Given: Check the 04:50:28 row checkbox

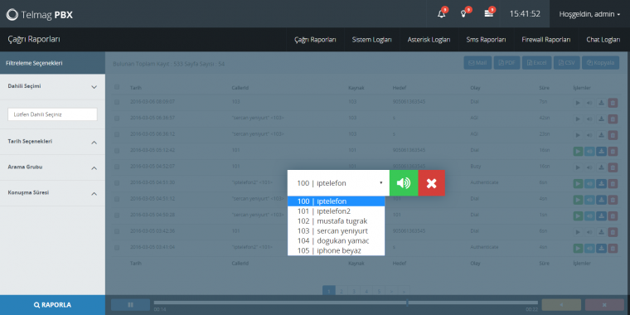Looking at the screenshot, I should 117,216.
